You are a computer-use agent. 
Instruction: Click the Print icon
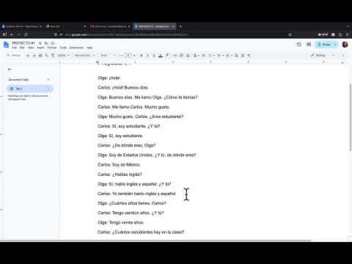coord(40,56)
